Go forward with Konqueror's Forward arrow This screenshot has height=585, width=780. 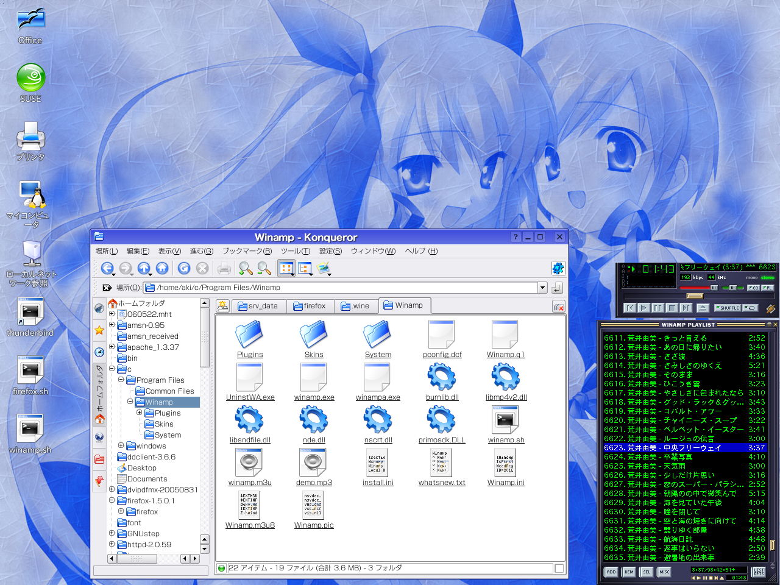click(x=126, y=268)
